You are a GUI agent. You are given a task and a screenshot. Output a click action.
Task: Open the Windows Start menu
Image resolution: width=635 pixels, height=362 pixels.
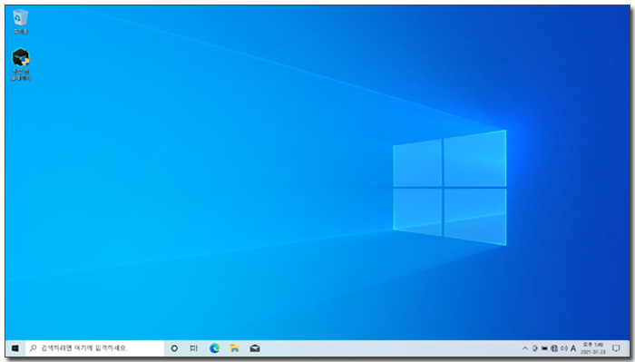(15, 348)
